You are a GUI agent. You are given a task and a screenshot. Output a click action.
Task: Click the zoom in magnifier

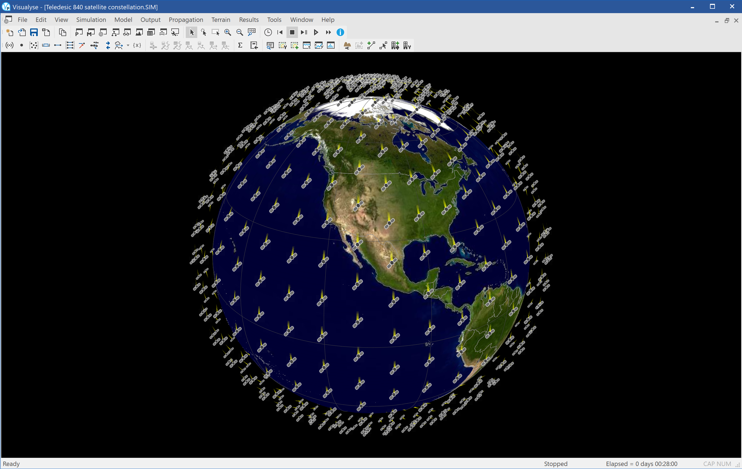point(228,32)
